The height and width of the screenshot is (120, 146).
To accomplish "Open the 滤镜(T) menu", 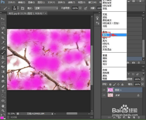I will tap(72, 2).
